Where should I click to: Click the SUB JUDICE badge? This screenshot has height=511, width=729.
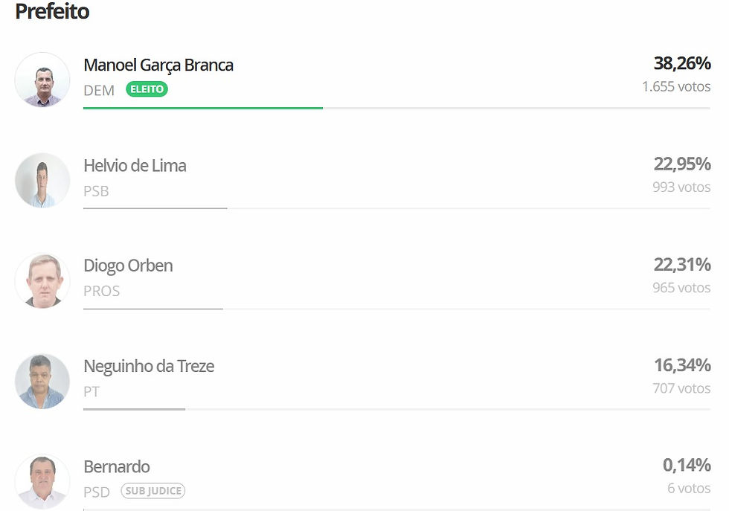pyautogui.click(x=152, y=491)
